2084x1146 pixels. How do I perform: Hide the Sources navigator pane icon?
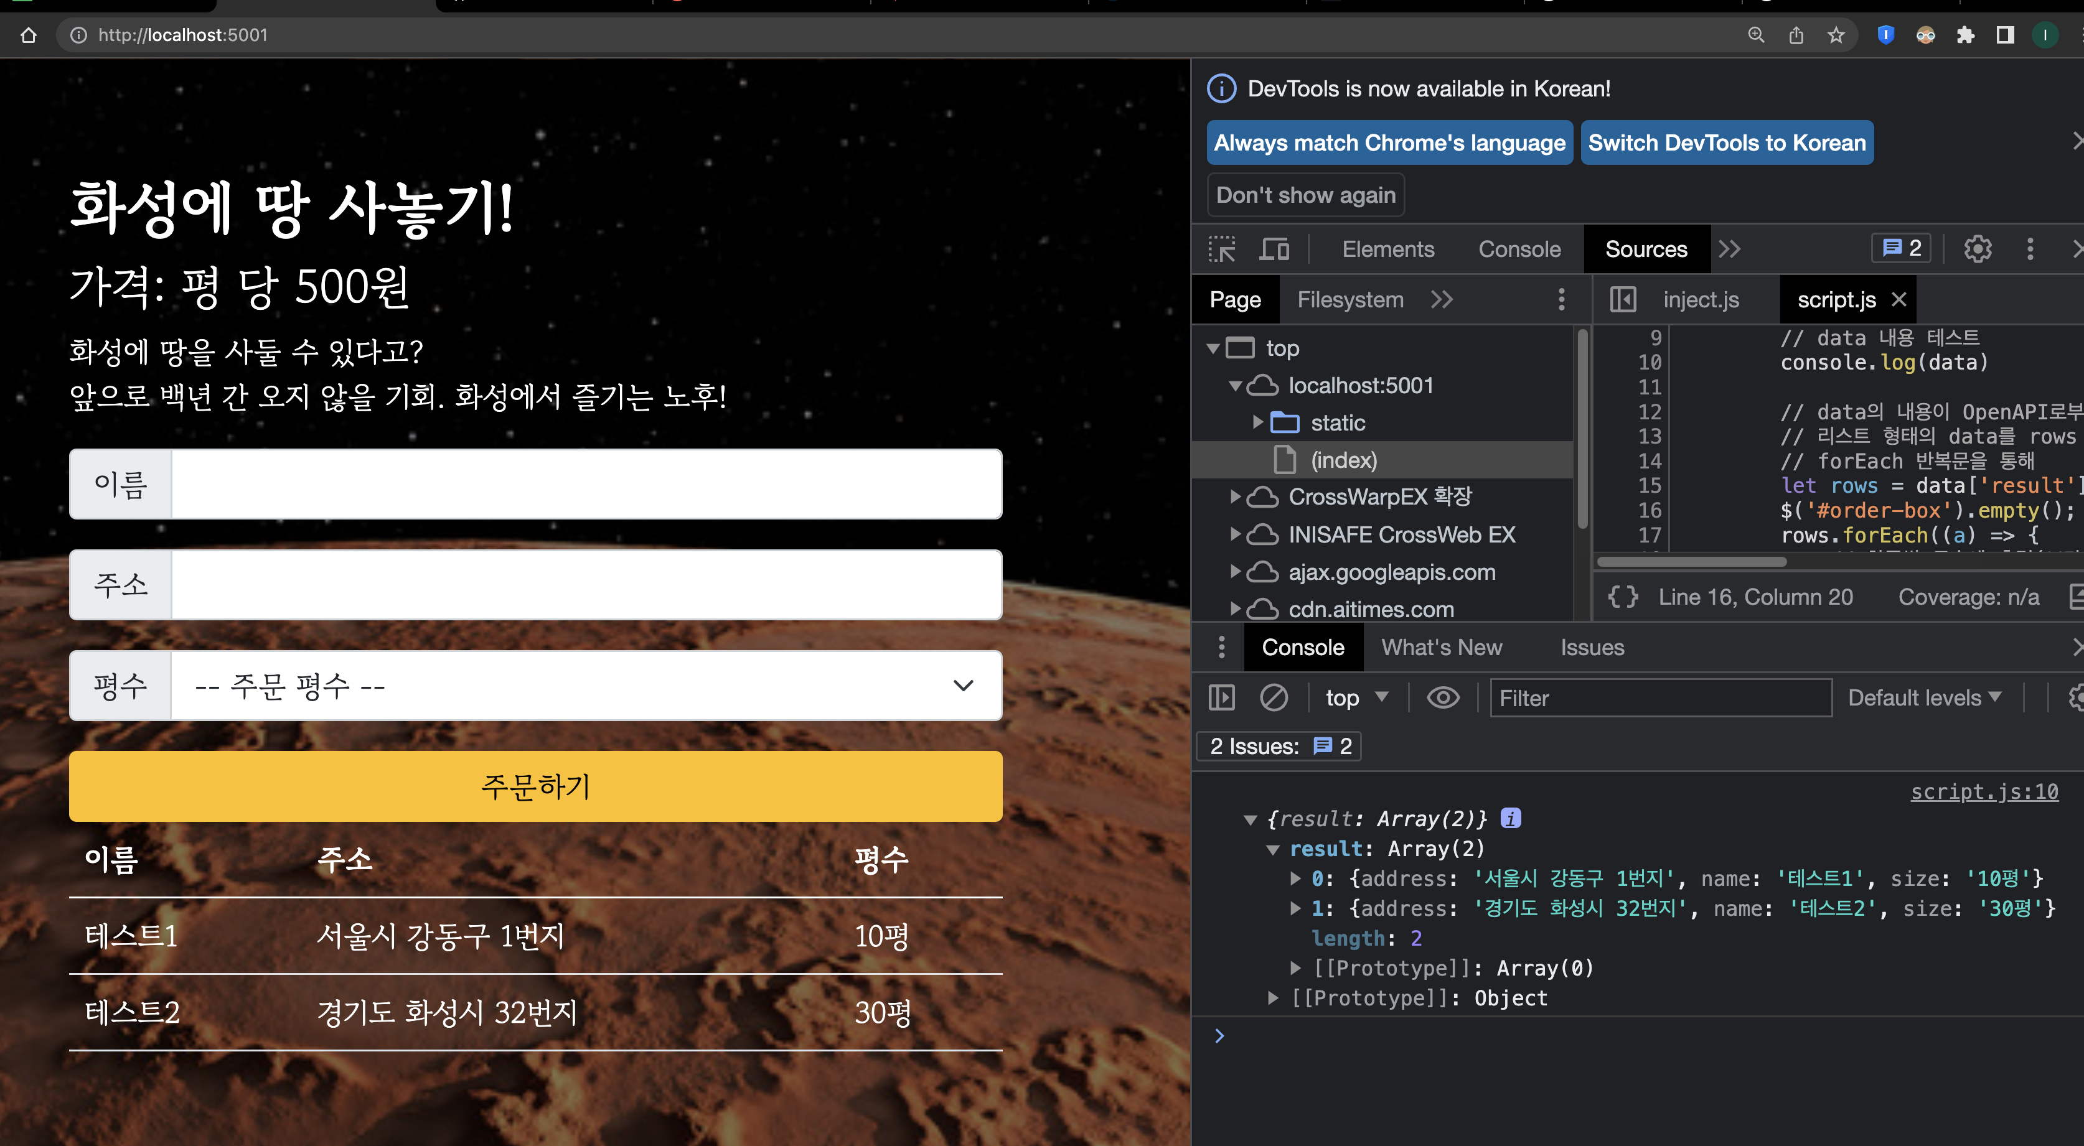1622,299
